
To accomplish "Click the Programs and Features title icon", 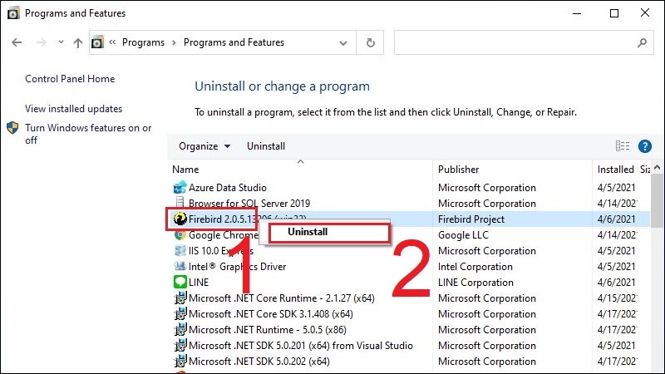I will [13, 13].
